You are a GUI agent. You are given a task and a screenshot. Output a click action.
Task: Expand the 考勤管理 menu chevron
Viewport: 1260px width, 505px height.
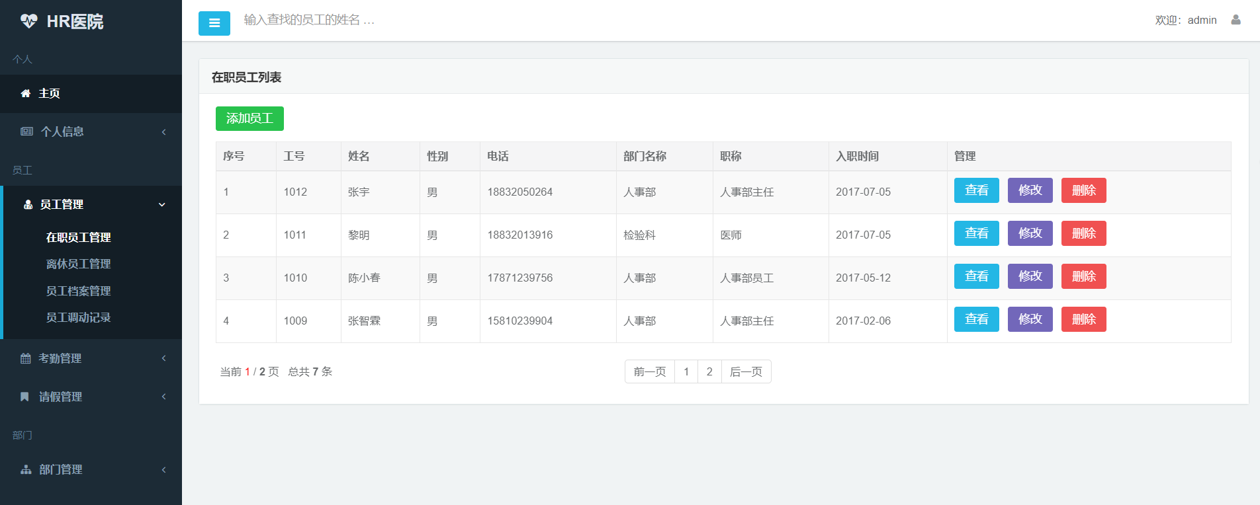(x=163, y=358)
